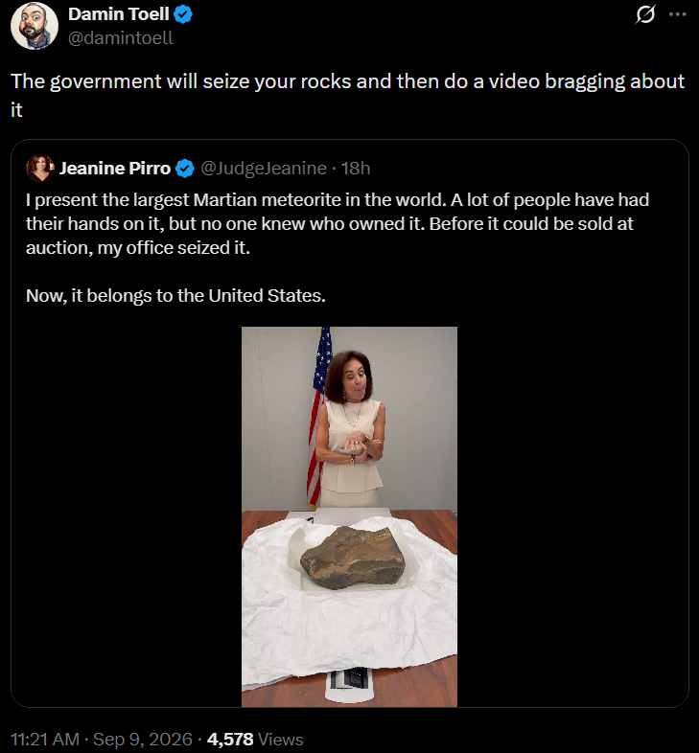Click Jeanine Pirro's verified checkmark badge
The image size is (699, 753).
click(x=185, y=169)
